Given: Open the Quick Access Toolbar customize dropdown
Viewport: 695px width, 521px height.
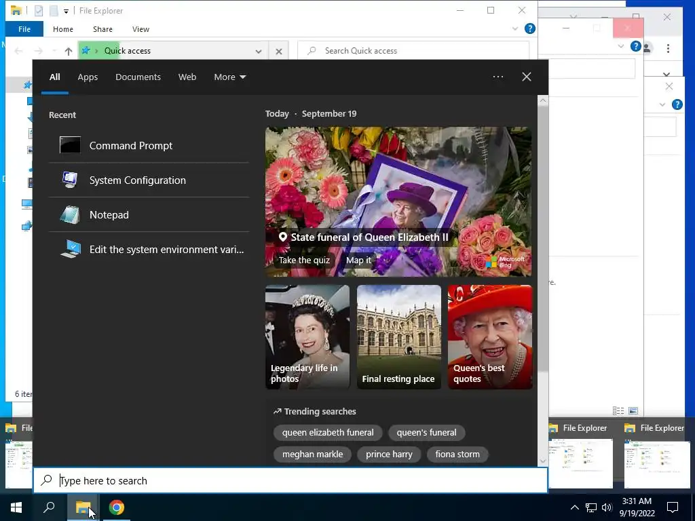Looking at the screenshot, I should [66, 11].
